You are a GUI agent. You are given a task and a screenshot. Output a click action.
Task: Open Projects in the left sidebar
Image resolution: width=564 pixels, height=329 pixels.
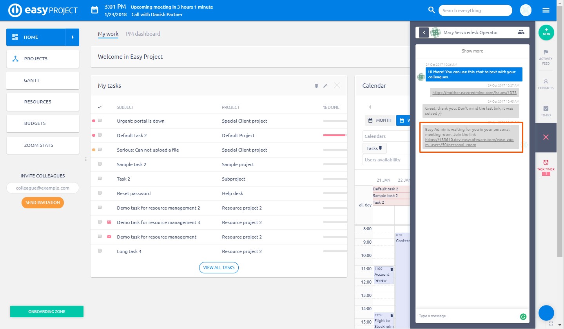point(43,59)
